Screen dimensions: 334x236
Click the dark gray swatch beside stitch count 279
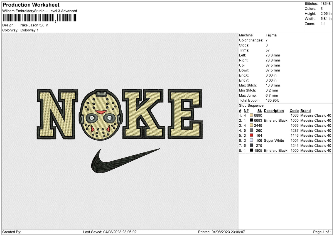pos(251,145)
